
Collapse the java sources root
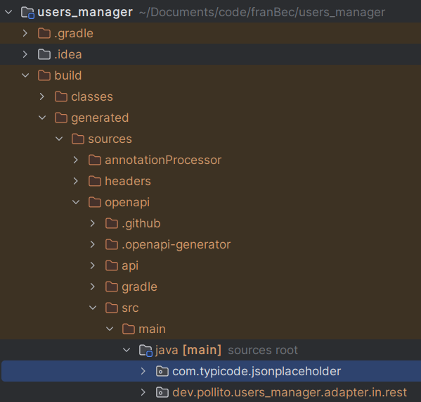(x=127, y=350)
